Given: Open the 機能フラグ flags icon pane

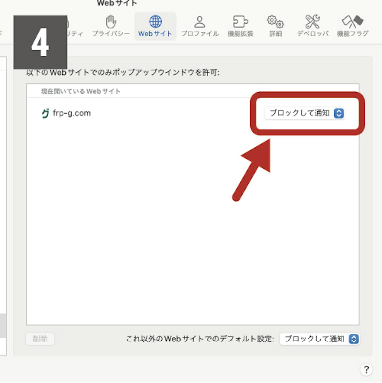Looking at the screenshot, I should tap(352, 26).
